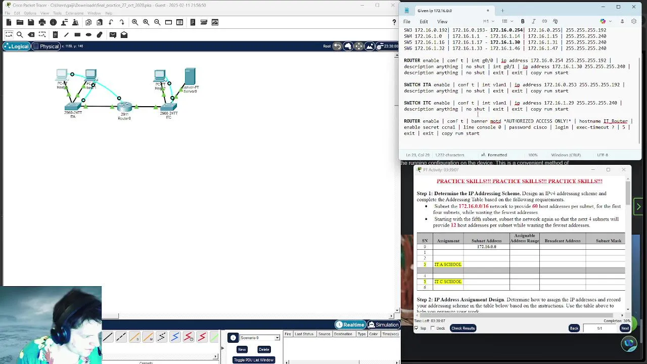The width and height of the screenshot is (647, 364).
Task: Undo the last action in Packet Tracer
Action: coord(111,22)
